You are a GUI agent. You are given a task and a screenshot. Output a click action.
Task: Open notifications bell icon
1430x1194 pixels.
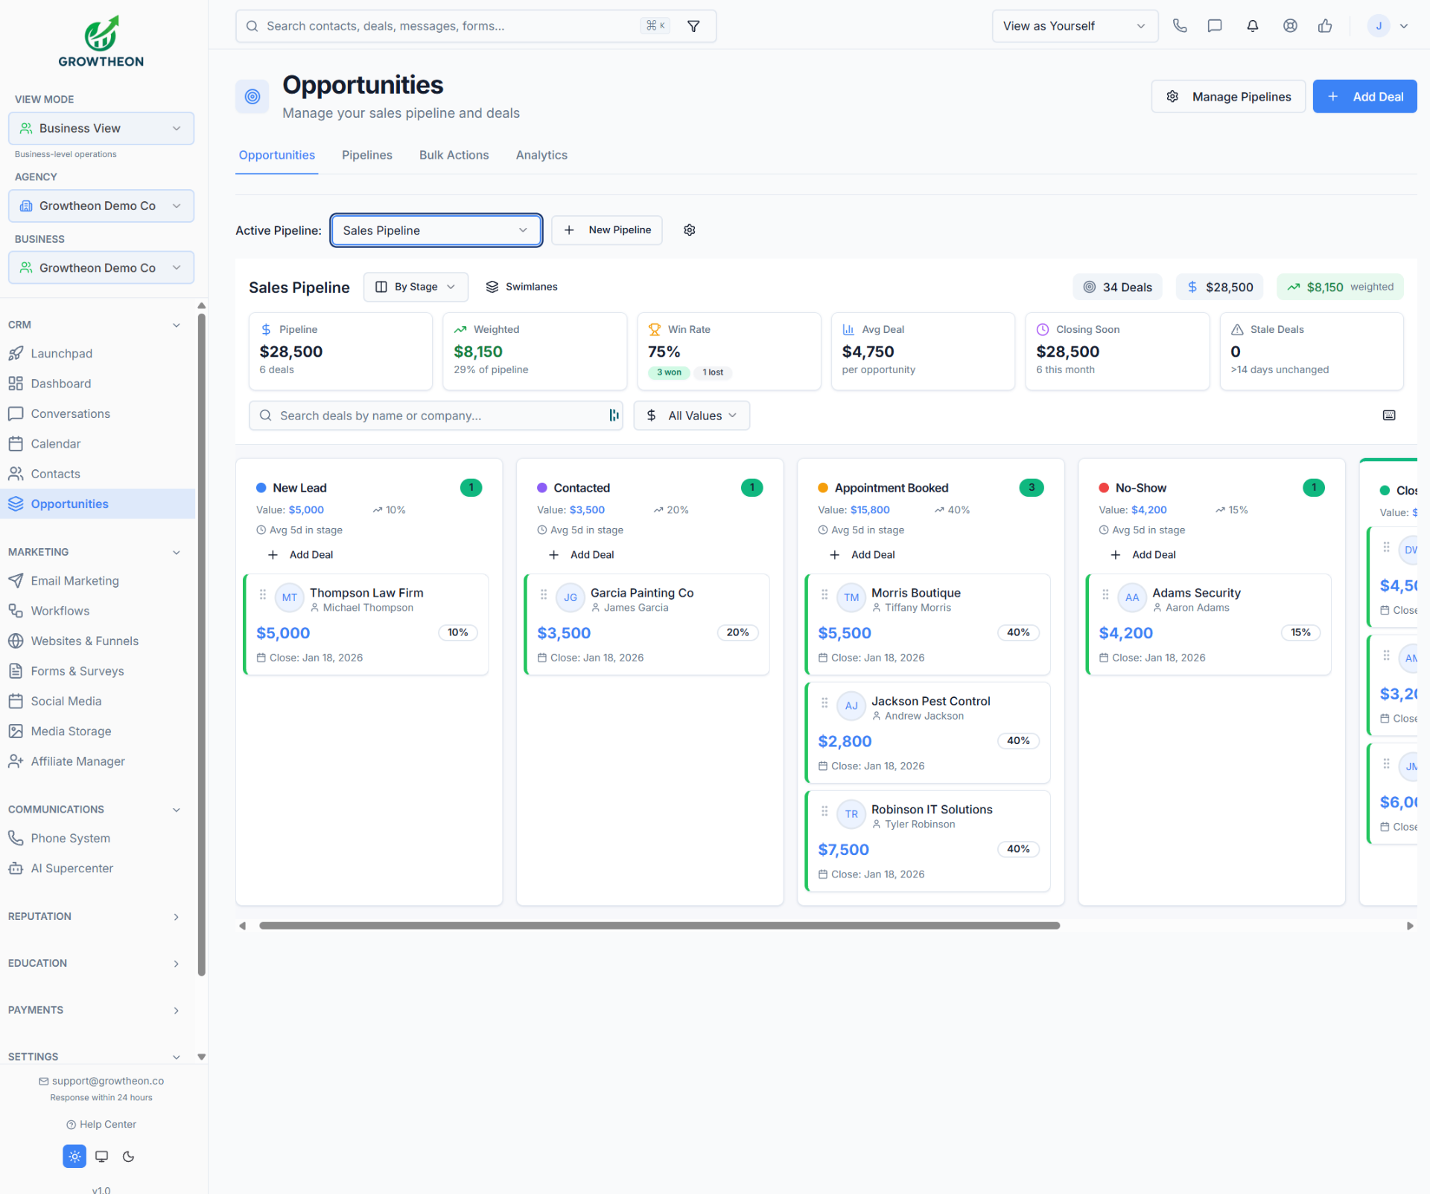[x=1253, y=26]
